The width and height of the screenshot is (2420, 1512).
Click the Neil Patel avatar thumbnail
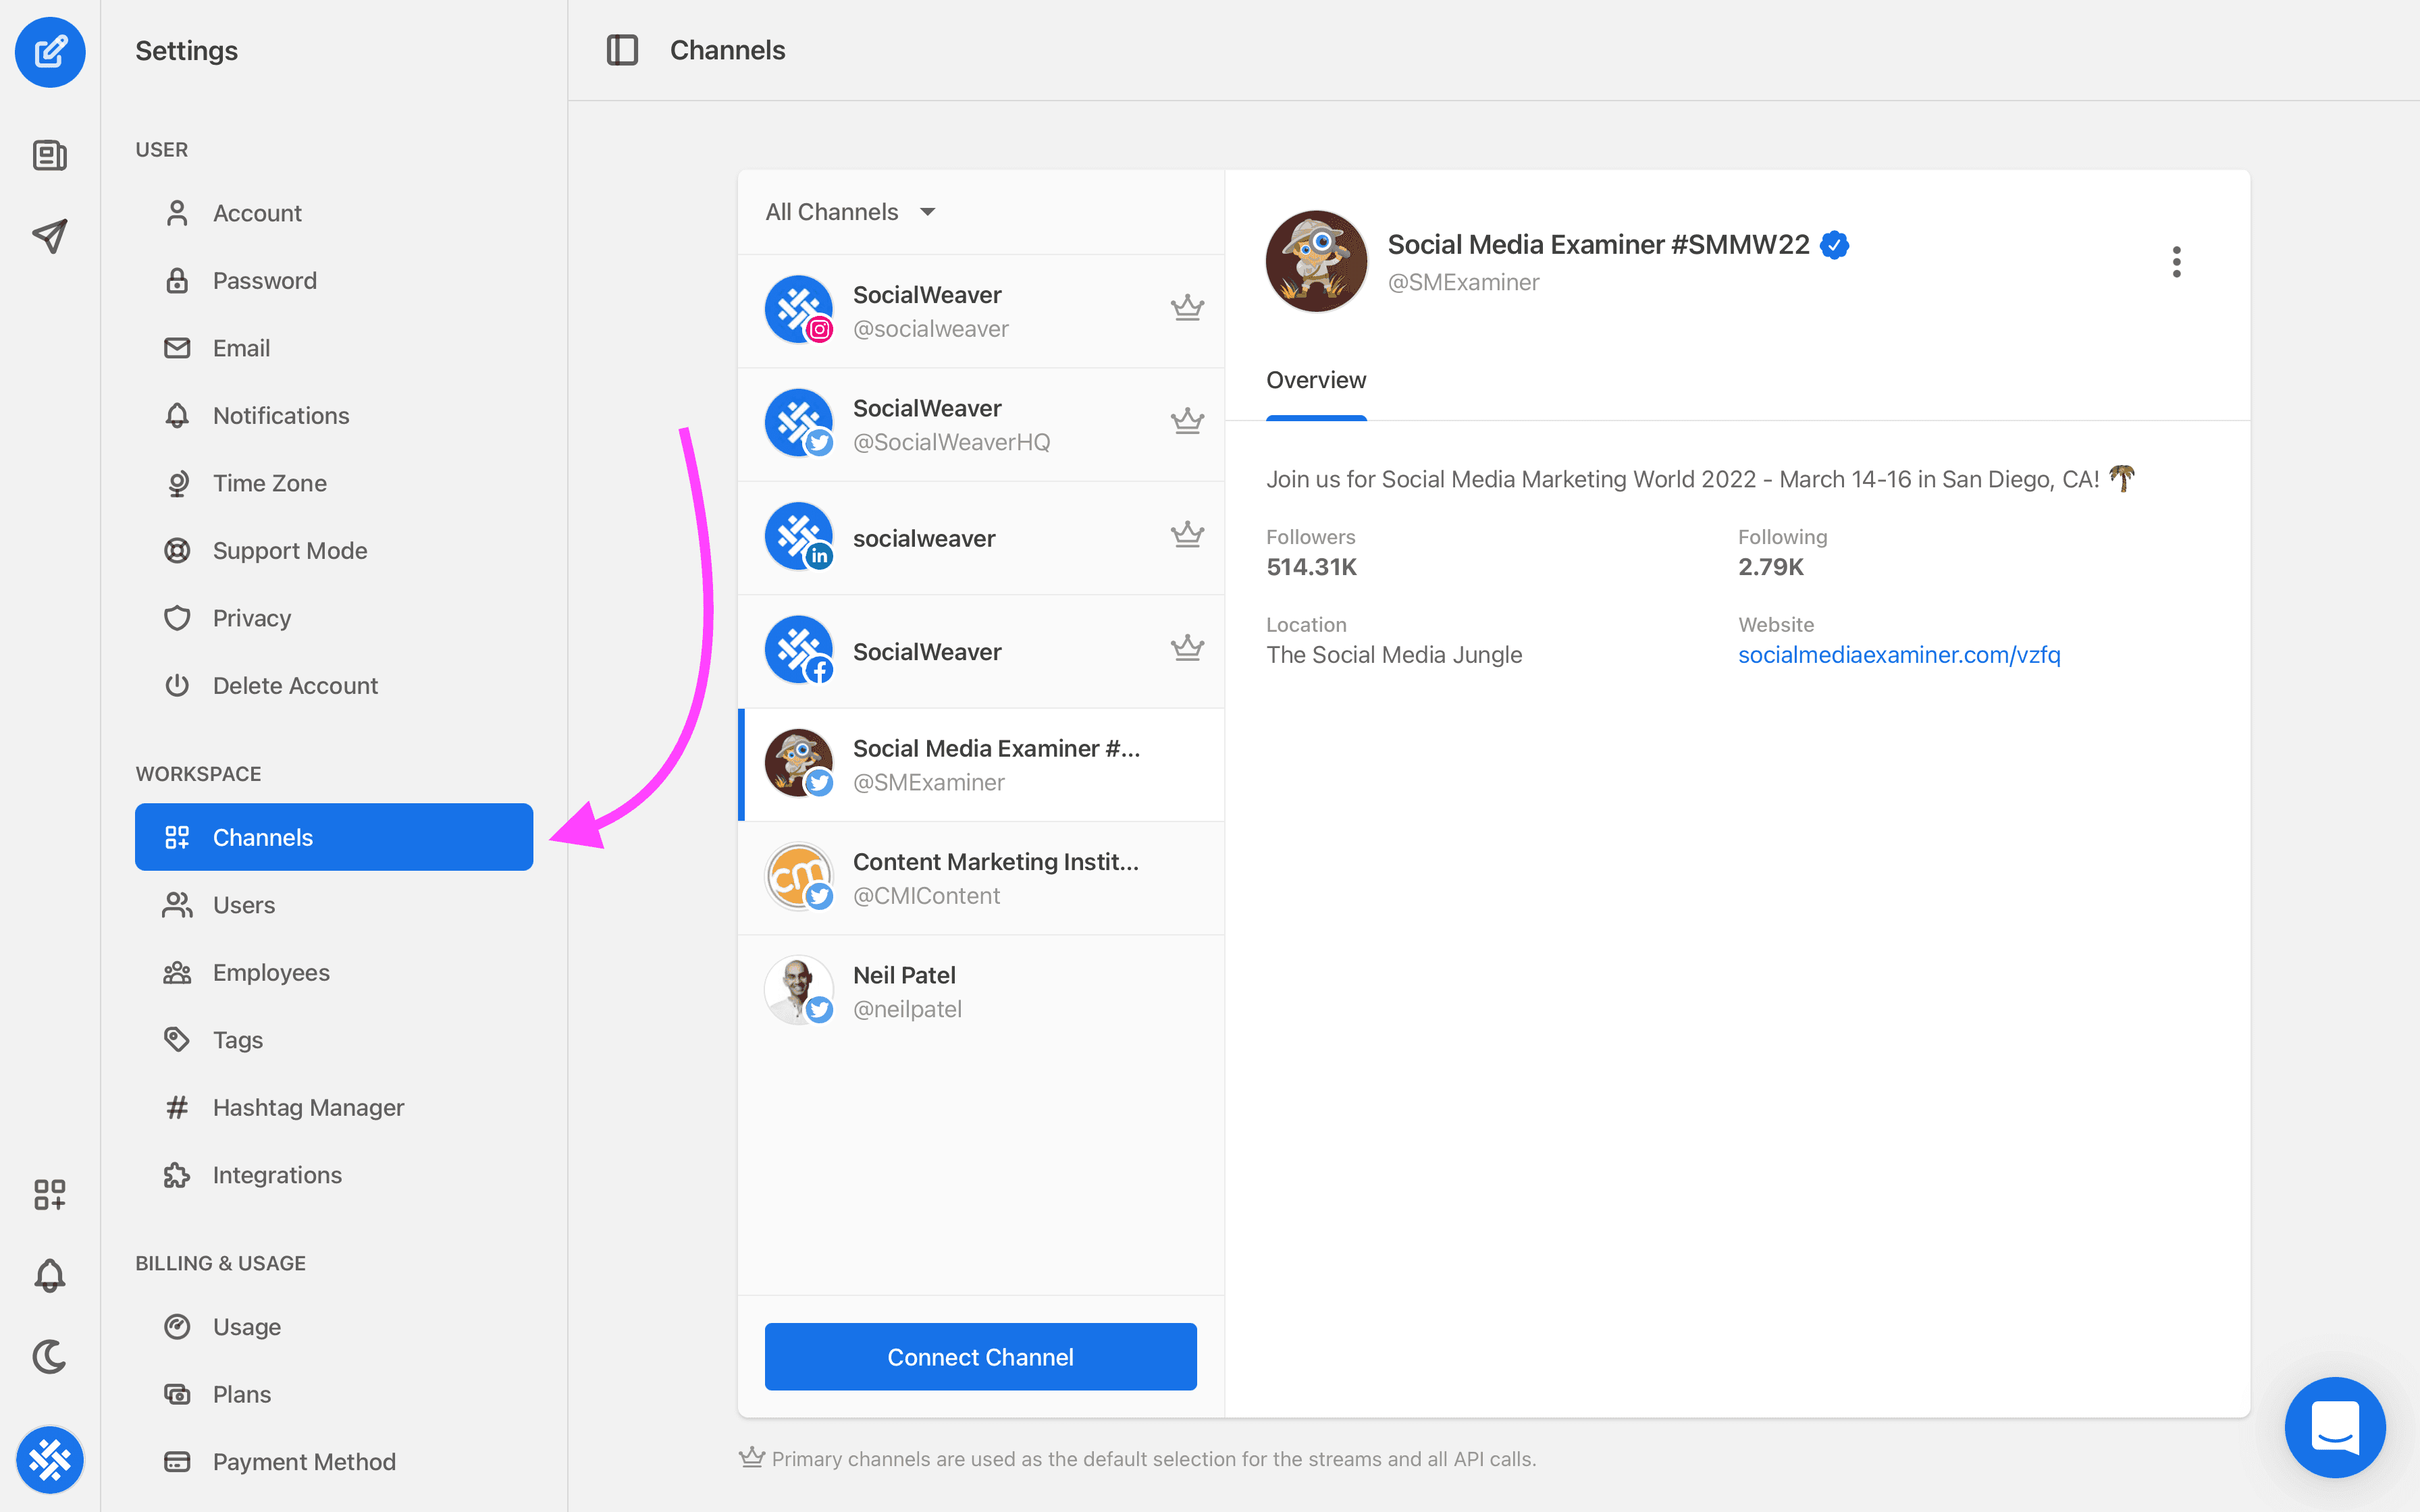[798, 989]
